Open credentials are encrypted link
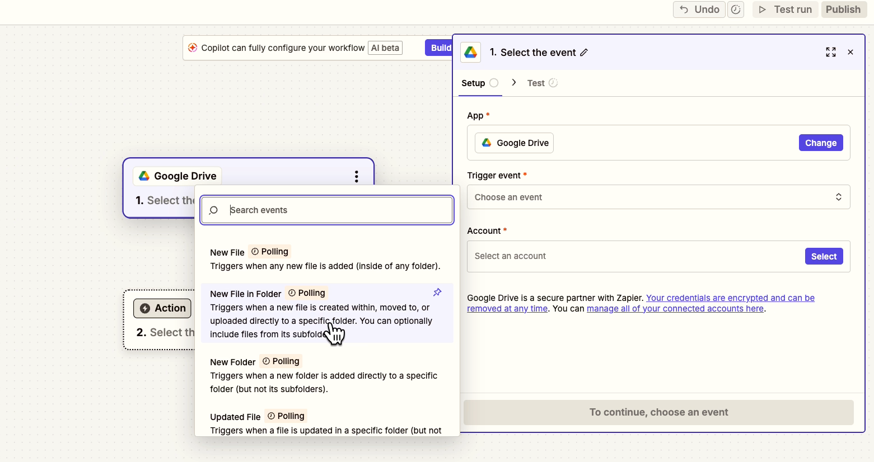 click(x=641, y=303)
